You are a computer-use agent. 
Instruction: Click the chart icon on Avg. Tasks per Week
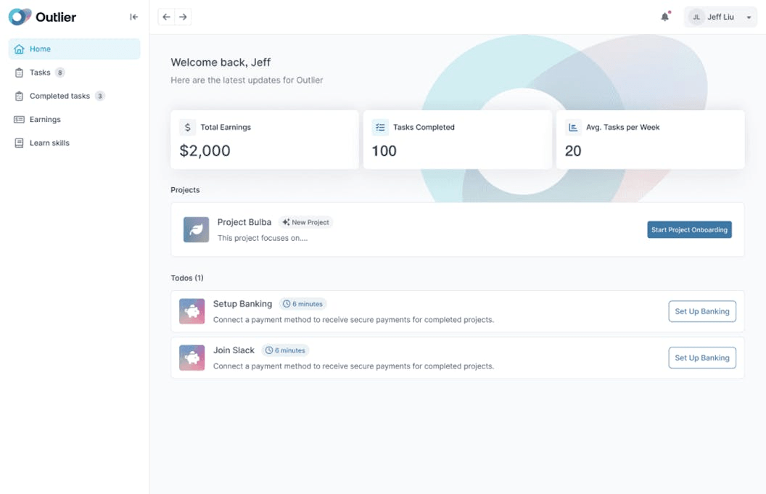[x=573, y=127]
